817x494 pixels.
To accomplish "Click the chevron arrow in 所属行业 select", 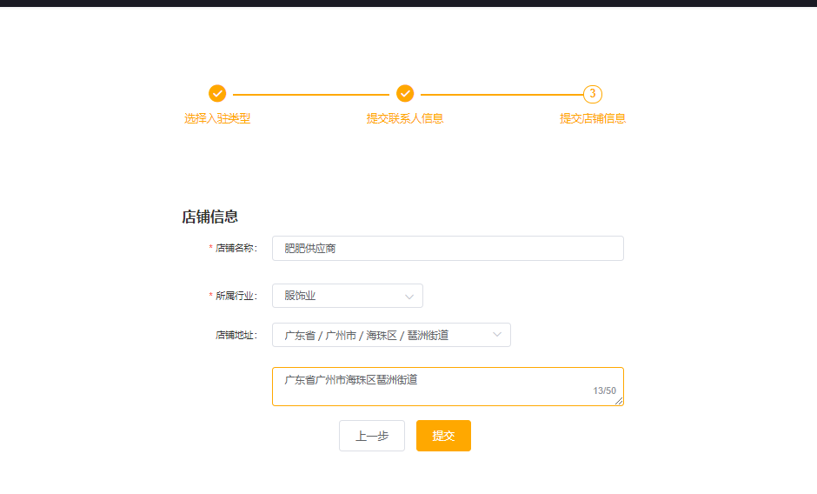I will [x=409, y=297].
